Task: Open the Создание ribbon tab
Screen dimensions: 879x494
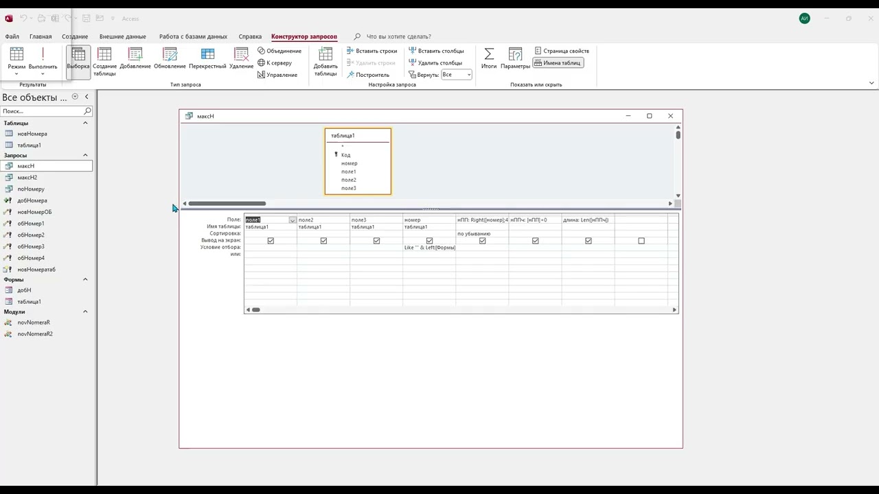Action: (x=75, y=36)
